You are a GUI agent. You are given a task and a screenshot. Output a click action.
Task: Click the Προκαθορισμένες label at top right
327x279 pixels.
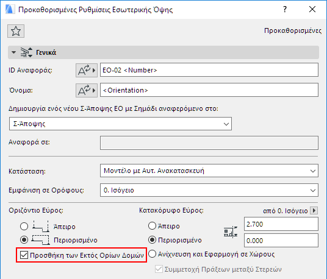click(293, 30)
